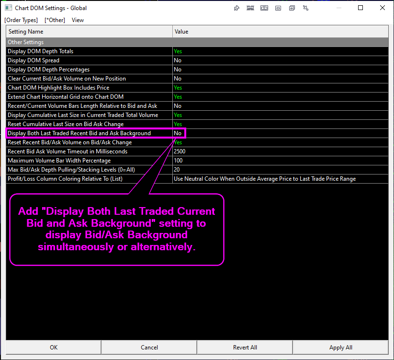Select 'Reset Cumulative Last Size on Bid Ask Change'
394x360 pixels.
pyautogui.click(x=89, y=124)
